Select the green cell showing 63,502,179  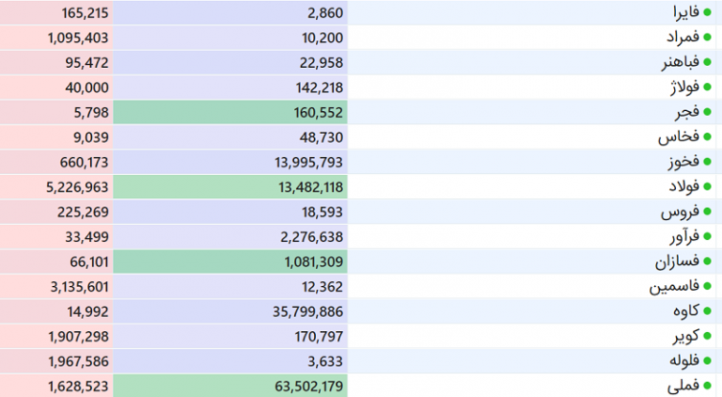tap(230, 386)
